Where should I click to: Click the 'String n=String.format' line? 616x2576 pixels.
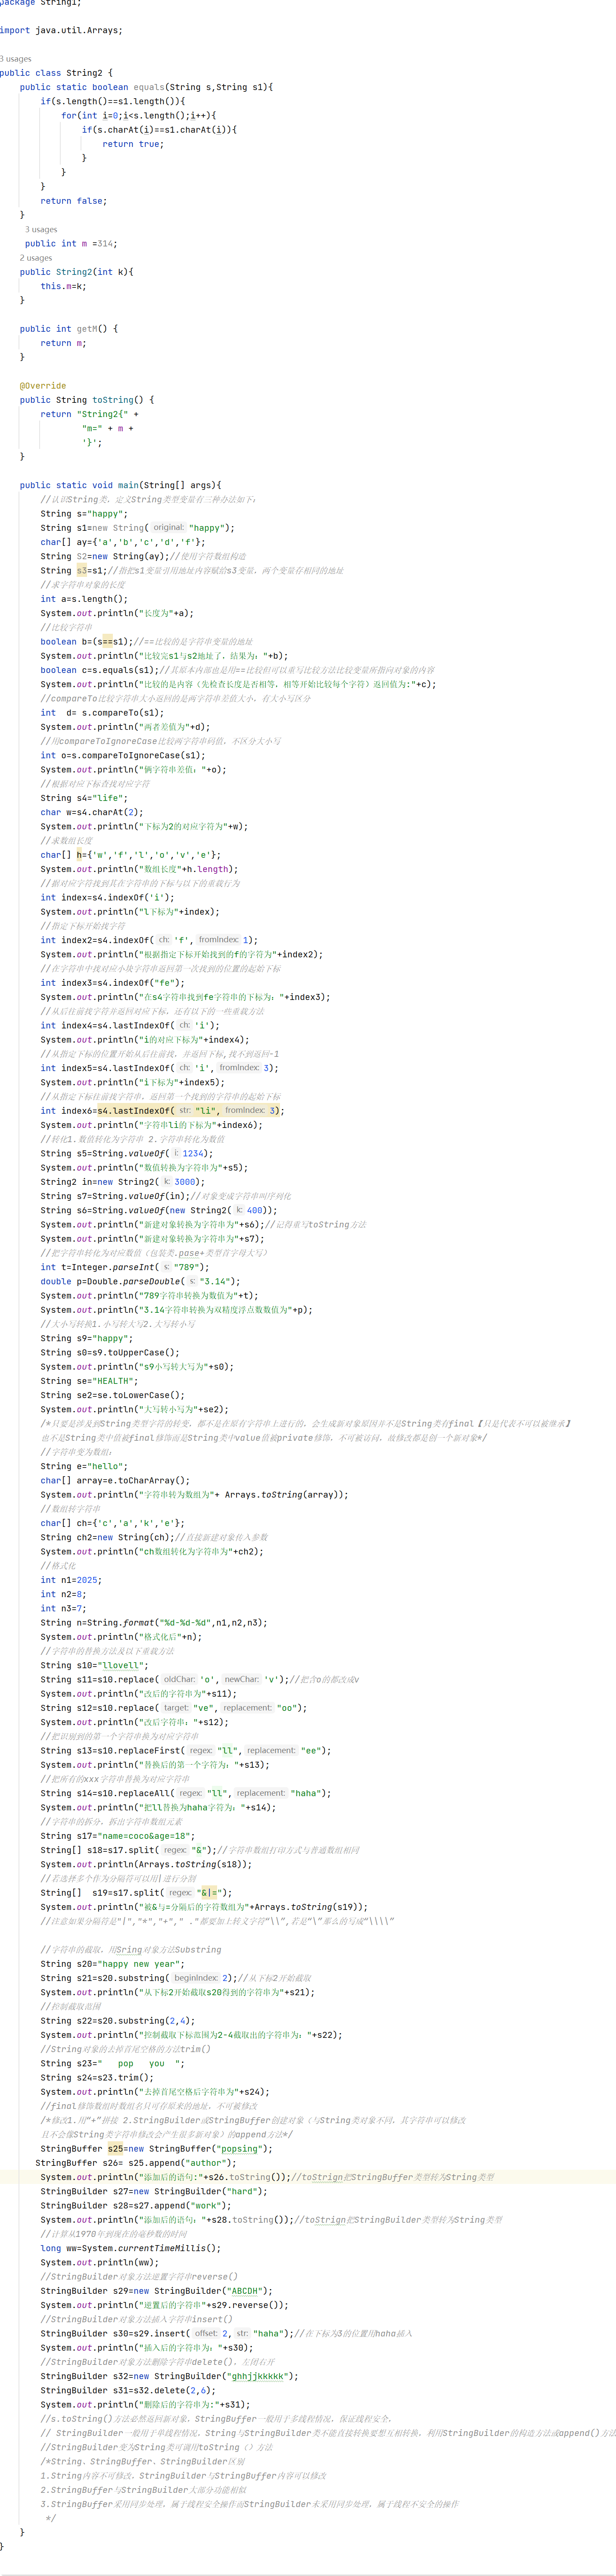click(154, 1622)
